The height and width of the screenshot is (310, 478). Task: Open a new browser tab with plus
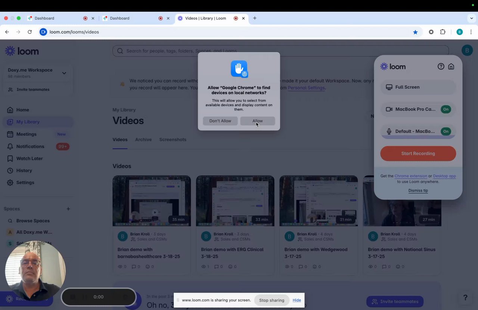pyautogui.click(x=255, y=18)
